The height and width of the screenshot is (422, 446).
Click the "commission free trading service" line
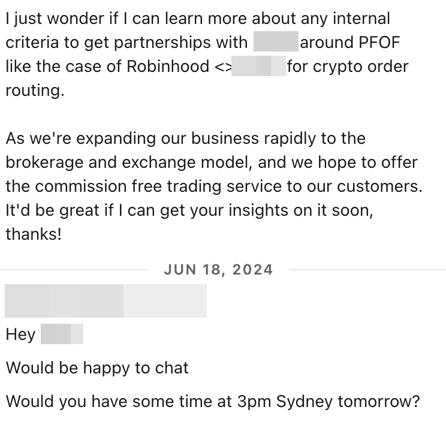coord(213,186)
